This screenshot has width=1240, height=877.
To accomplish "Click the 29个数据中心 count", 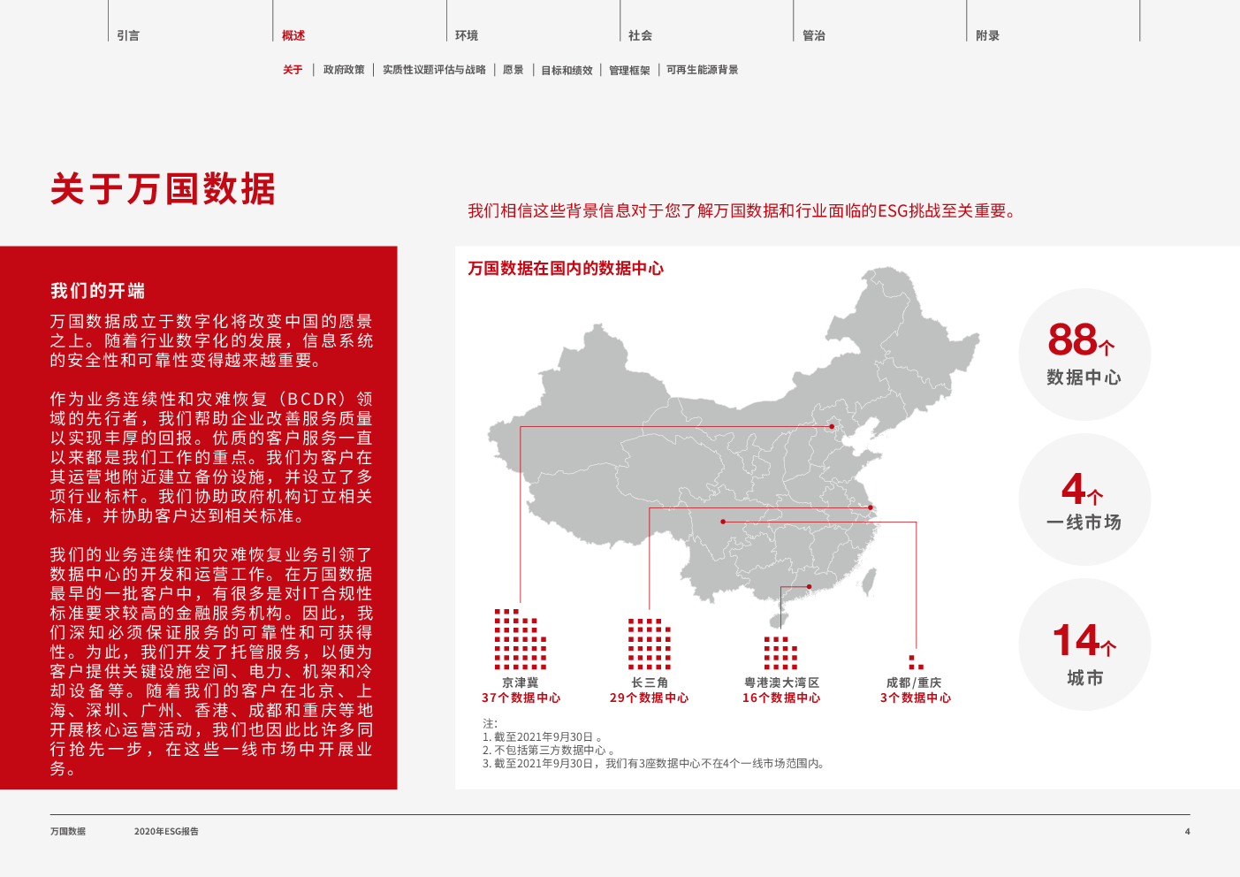I will point(649,698).
